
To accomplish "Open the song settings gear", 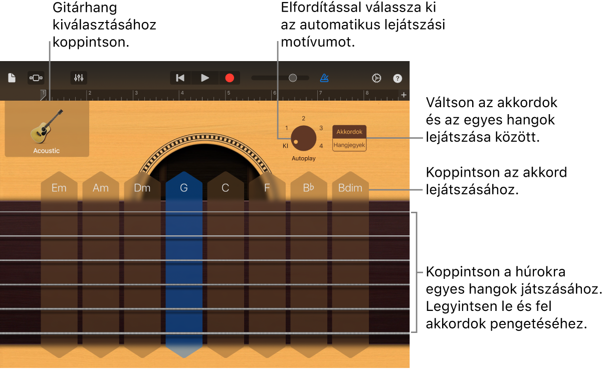I will [376, 78].
